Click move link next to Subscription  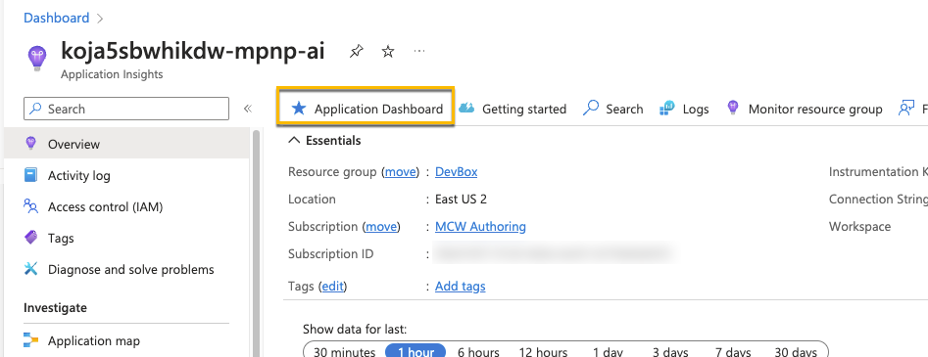(x=381, y=226)
